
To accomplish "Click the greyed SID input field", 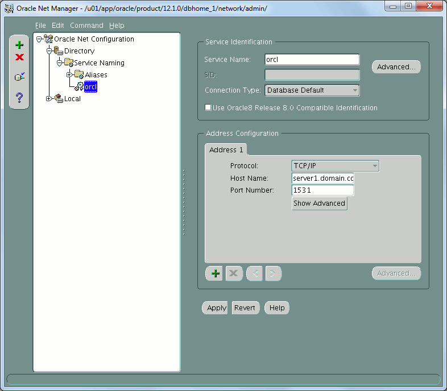I will click(x=312, y=75).
